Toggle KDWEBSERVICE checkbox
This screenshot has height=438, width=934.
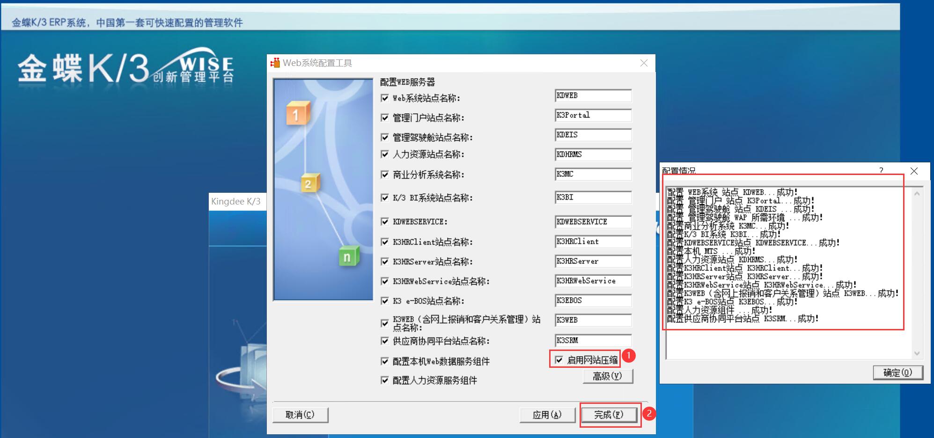385,221
